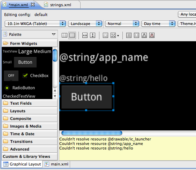Expand the Text Fields palette category

pyautogui.click(x=30, y=103)
